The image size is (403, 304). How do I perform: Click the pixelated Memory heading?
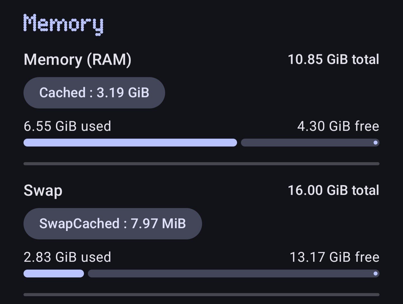(64, 25)
